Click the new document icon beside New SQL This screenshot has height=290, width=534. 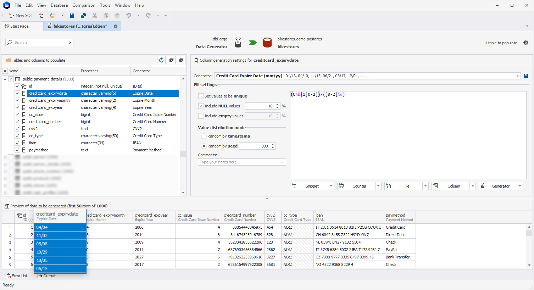[x=41, y=16]
